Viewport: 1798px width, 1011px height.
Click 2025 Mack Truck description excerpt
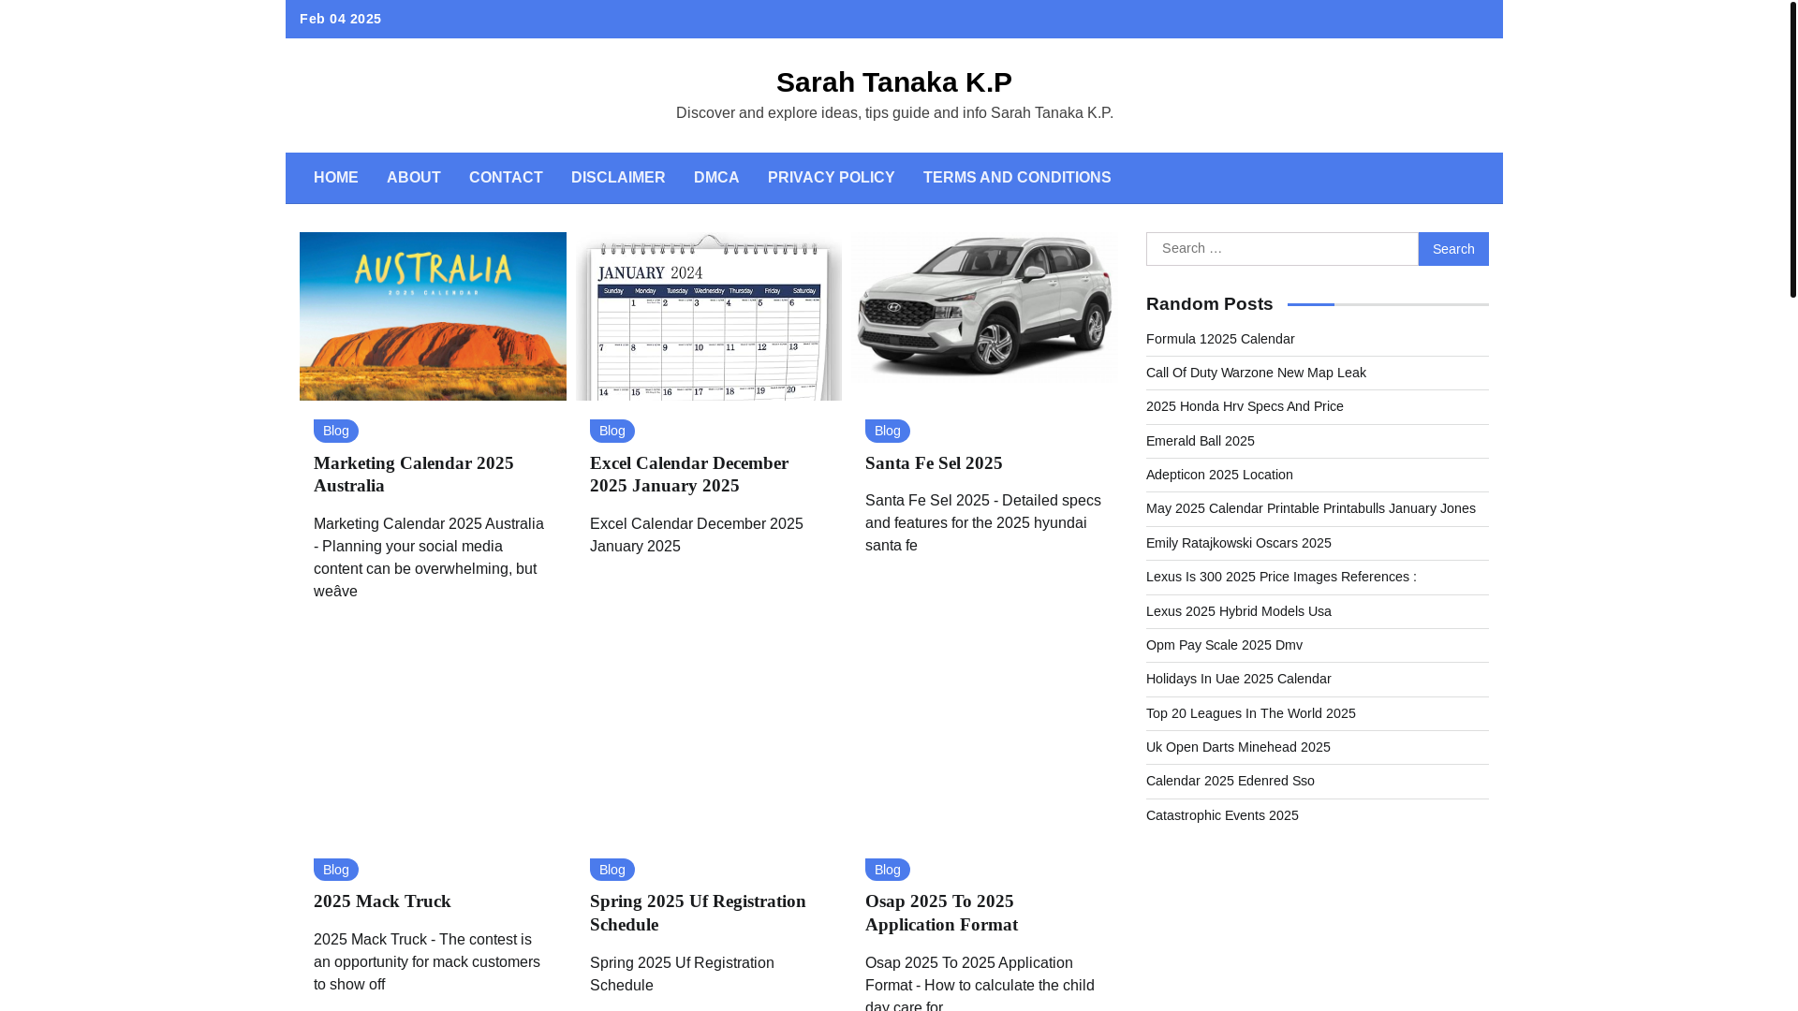pyautogui.click(x=427, y=962)
